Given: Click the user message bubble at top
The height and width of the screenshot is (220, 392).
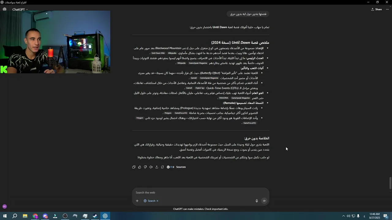Looking at the screenshot, I should coord(248,14).
